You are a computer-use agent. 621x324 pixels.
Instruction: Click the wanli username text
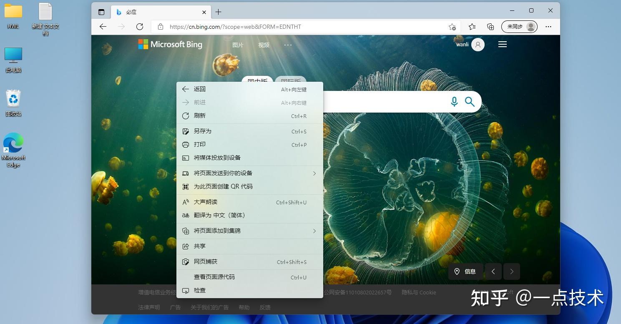462,44
